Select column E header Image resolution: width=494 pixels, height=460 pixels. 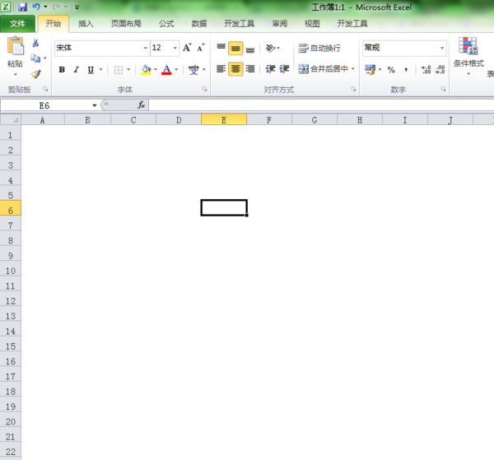click(224, 119)
